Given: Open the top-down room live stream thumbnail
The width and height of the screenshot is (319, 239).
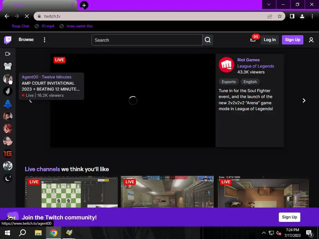Looking at the screenshot, I should [263, 192].
